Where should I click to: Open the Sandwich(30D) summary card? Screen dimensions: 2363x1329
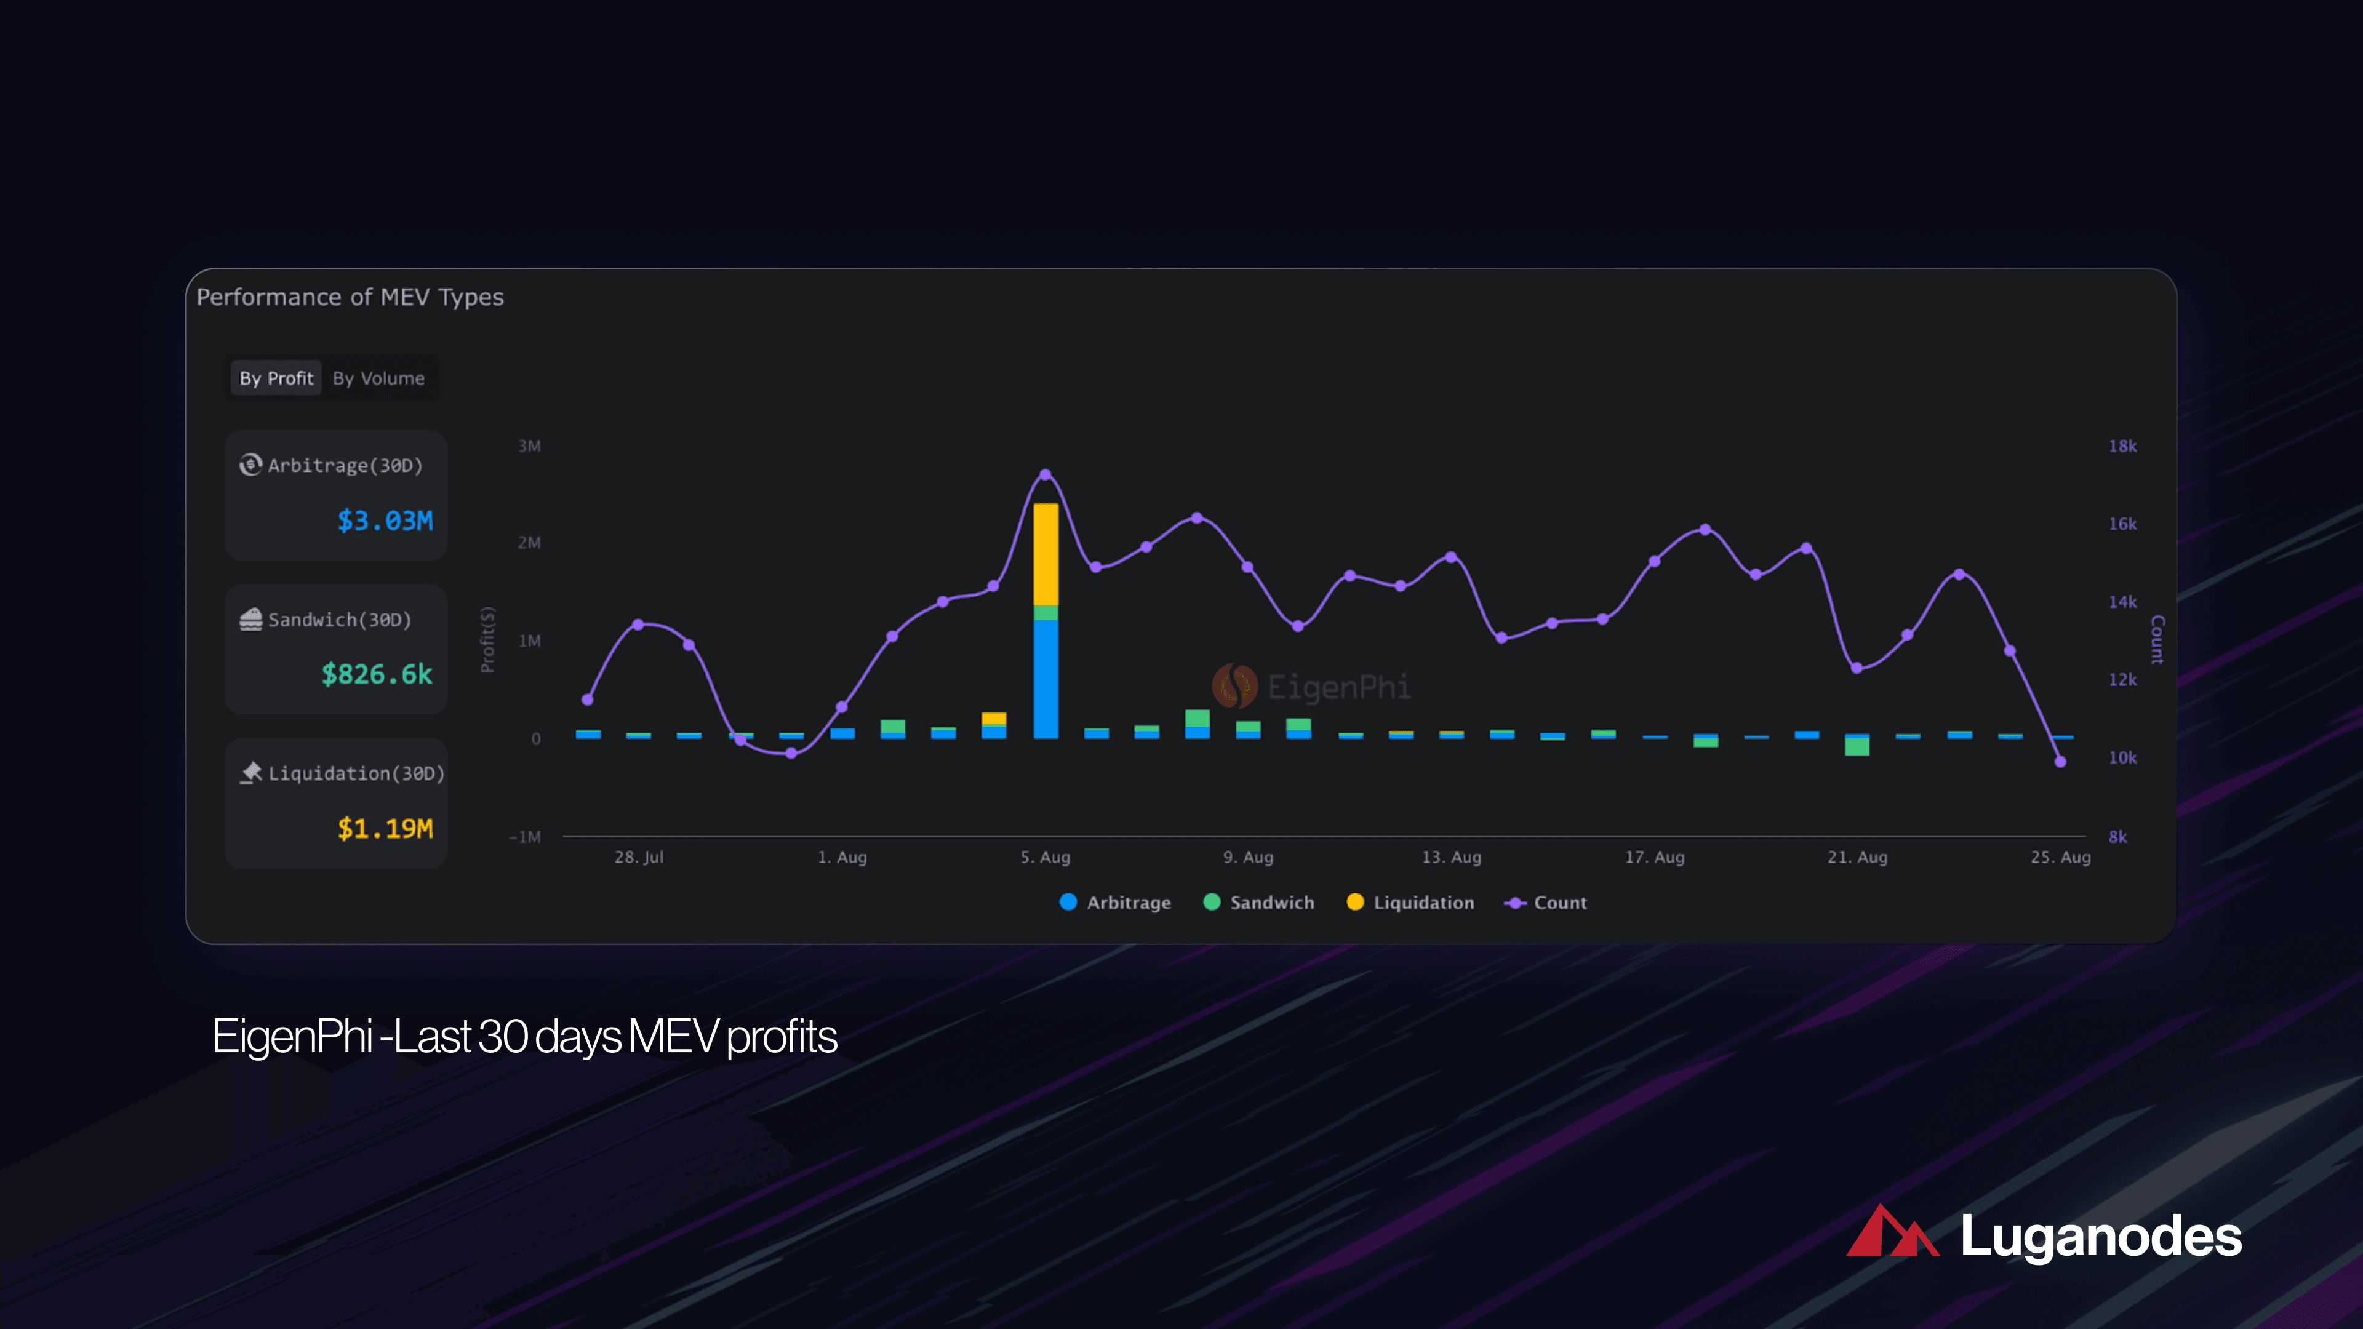(336, 649)
